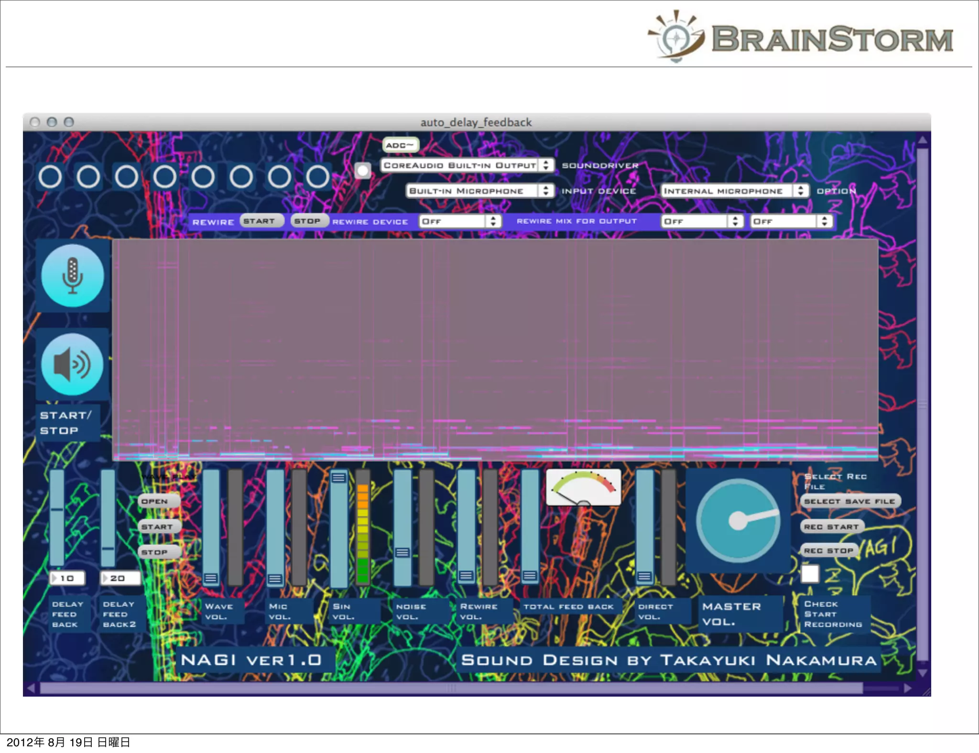Click the speaker output icon
Viewport: 979px width, 753px height.
click(73, 364)
